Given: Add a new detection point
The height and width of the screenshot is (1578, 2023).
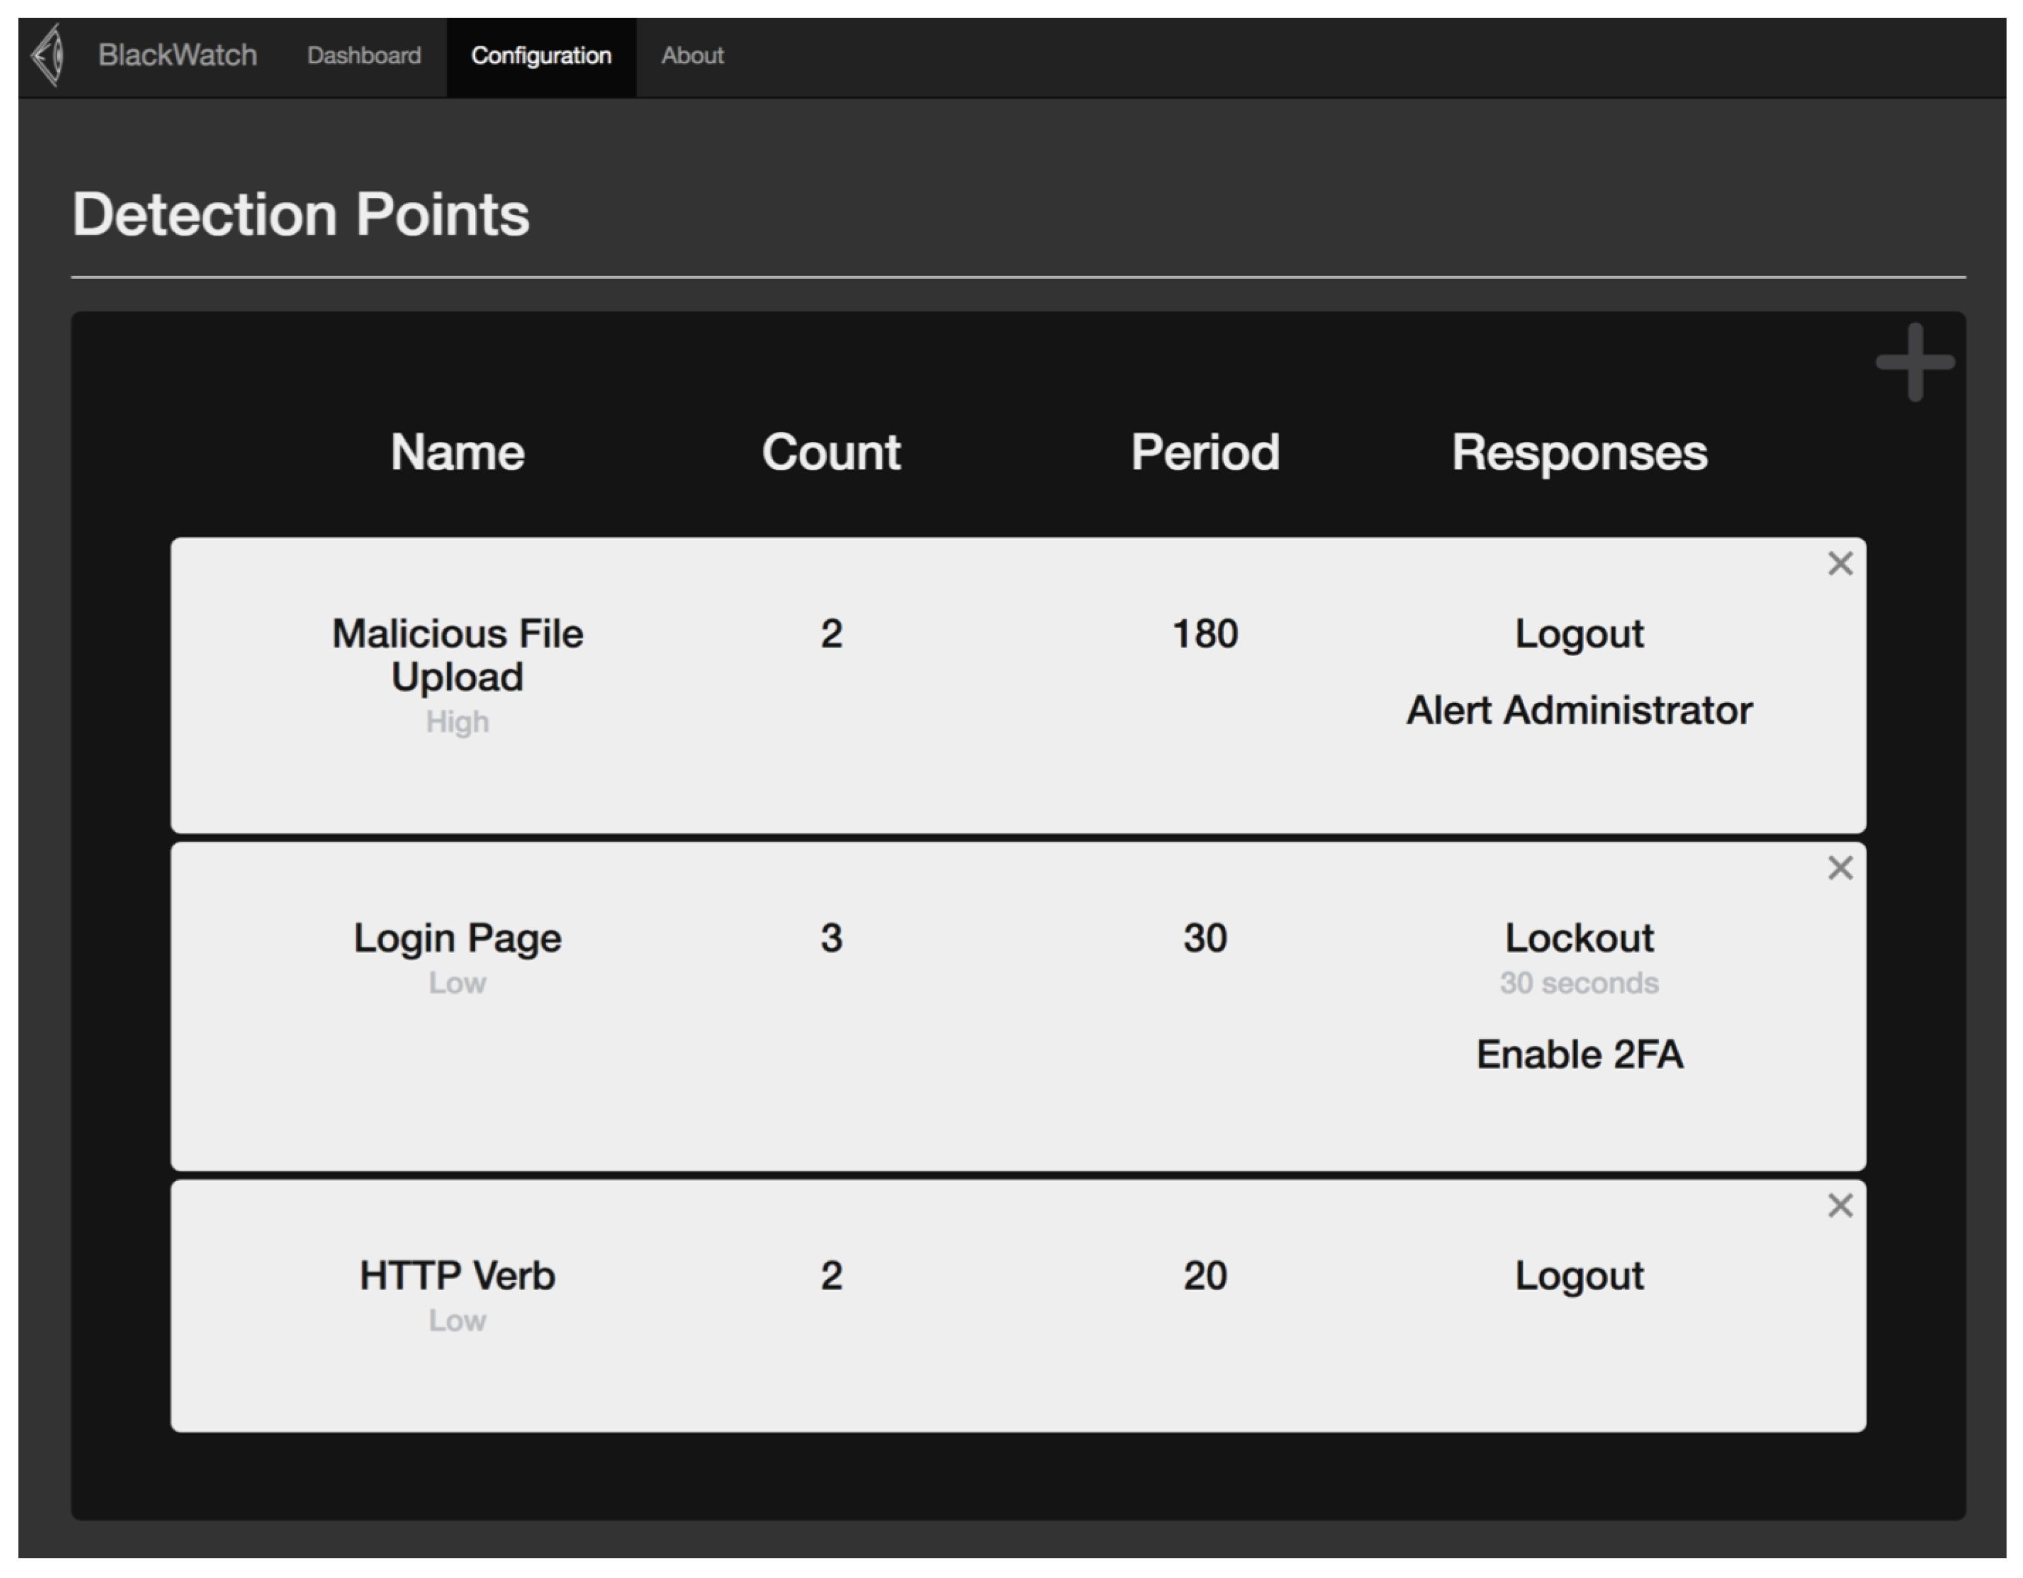Looking at the screenshot, I should point(1915,362).
